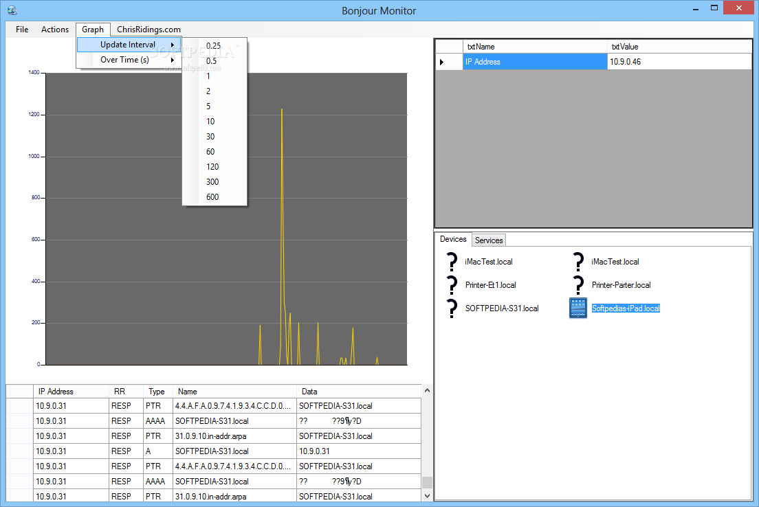Set update interval to 0.25

click(x=214, y=46)
